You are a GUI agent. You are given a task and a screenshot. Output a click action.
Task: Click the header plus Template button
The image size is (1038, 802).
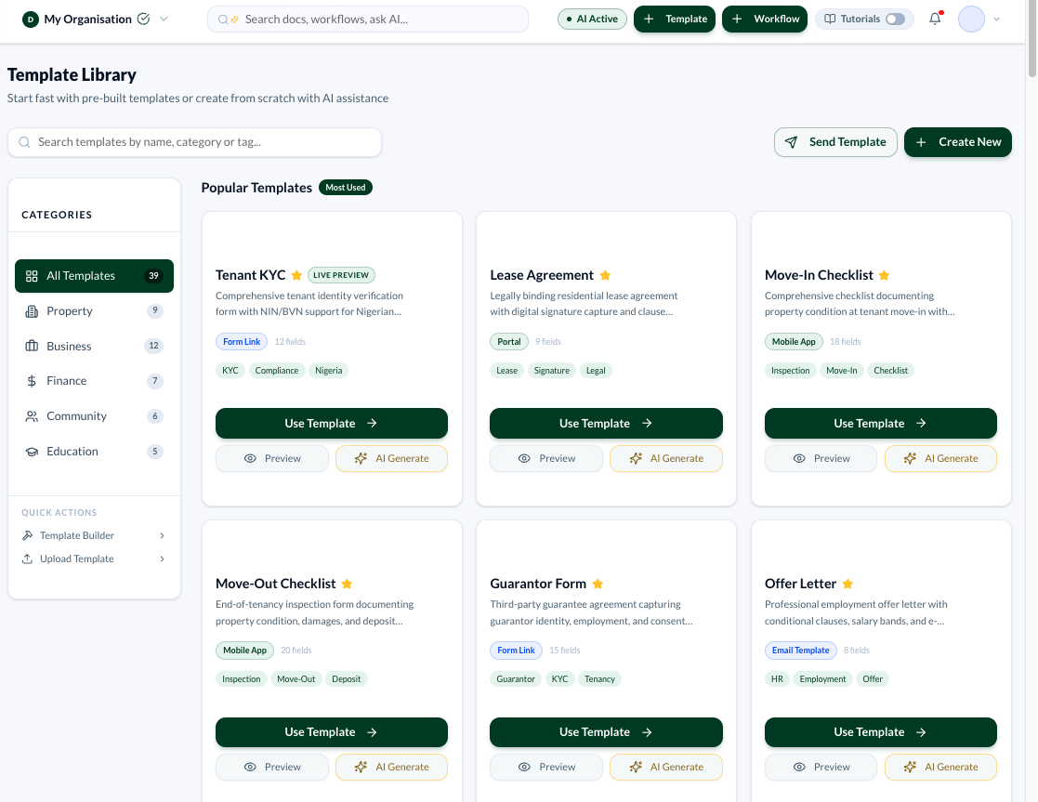pyautogui.click(x=675, y=19)
